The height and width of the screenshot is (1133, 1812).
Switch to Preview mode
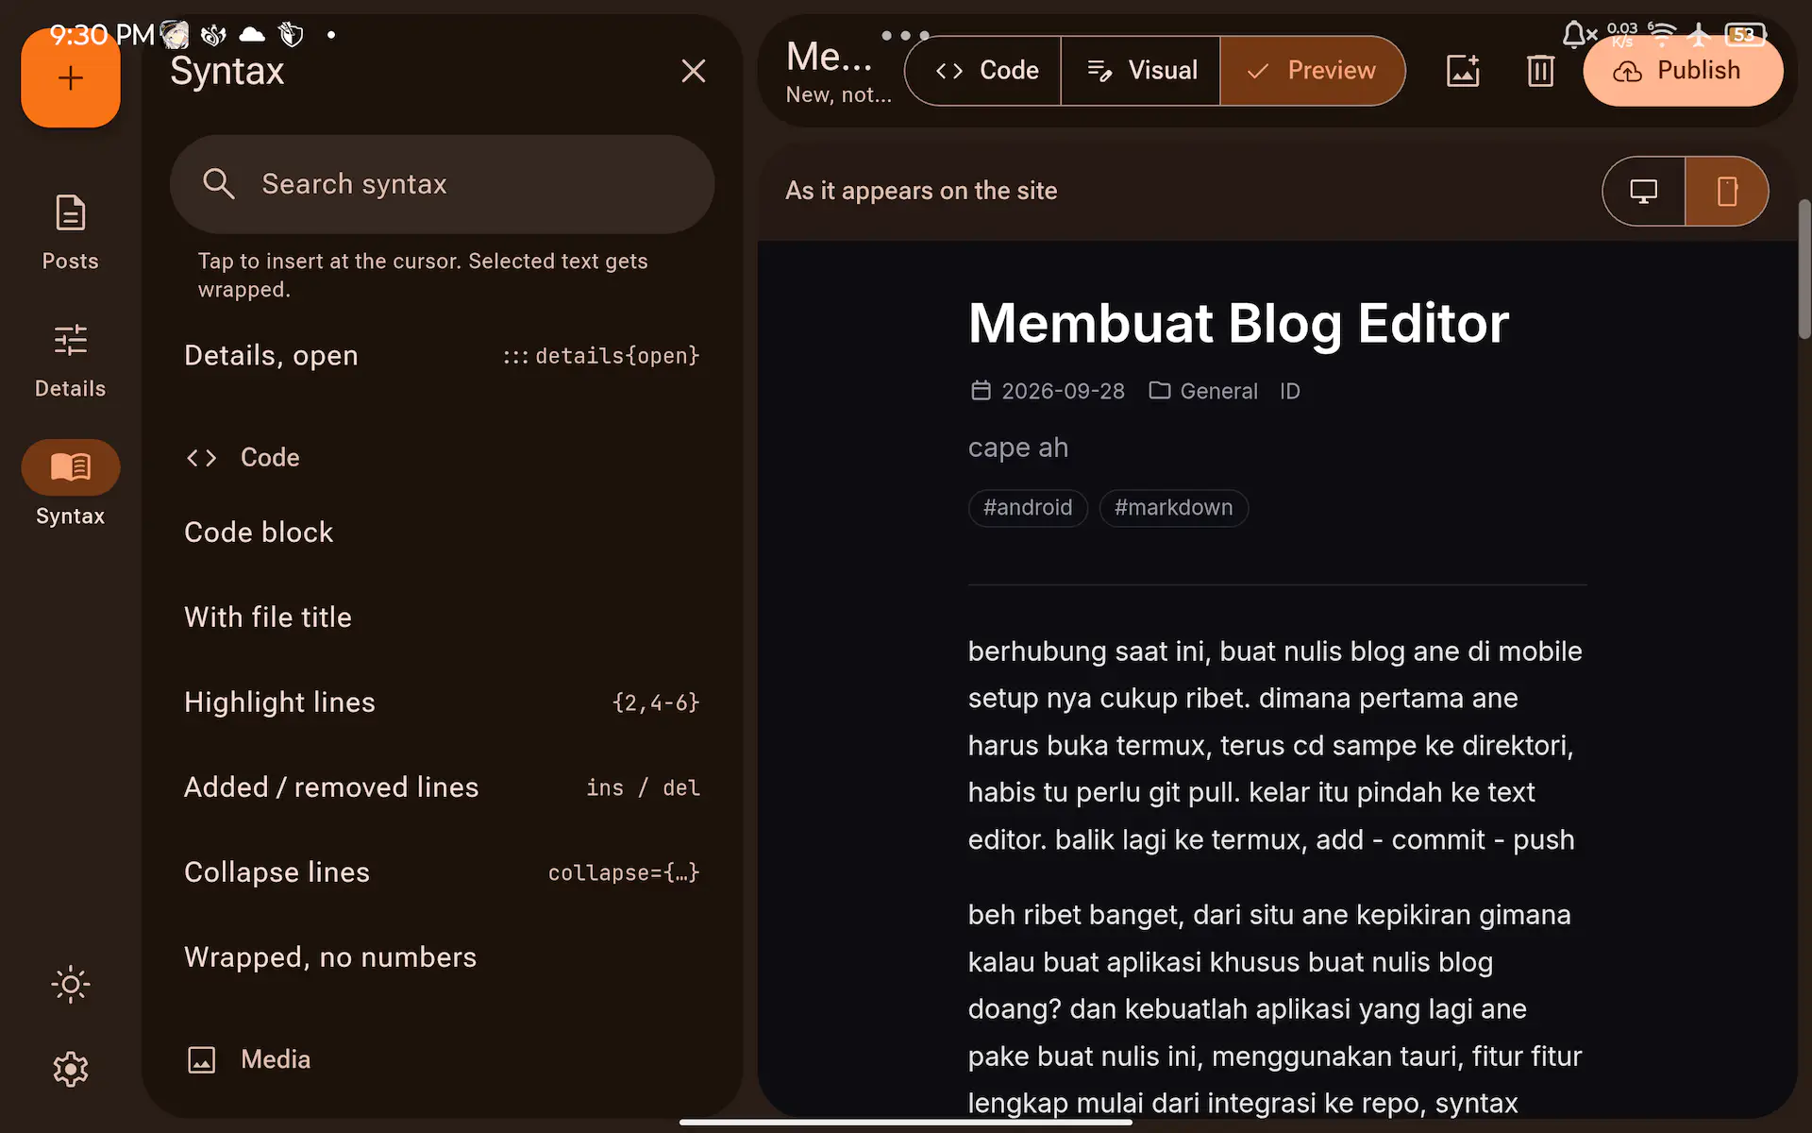click(1312, 71)
